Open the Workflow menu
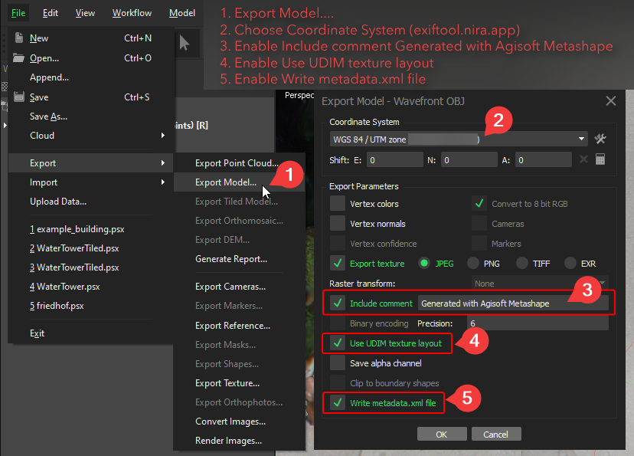Screen dimensions: 634x456 tap(131, 12)
